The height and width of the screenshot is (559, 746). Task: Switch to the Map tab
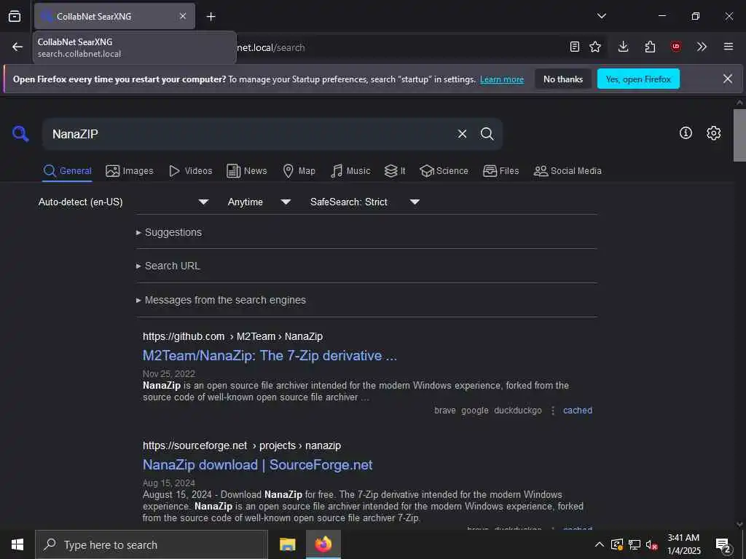click(x=299, y=170)
